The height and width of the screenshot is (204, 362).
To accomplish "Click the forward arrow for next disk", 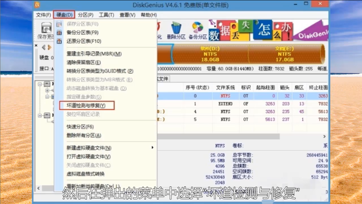I will pyautogui.click(x=49, y=47).
